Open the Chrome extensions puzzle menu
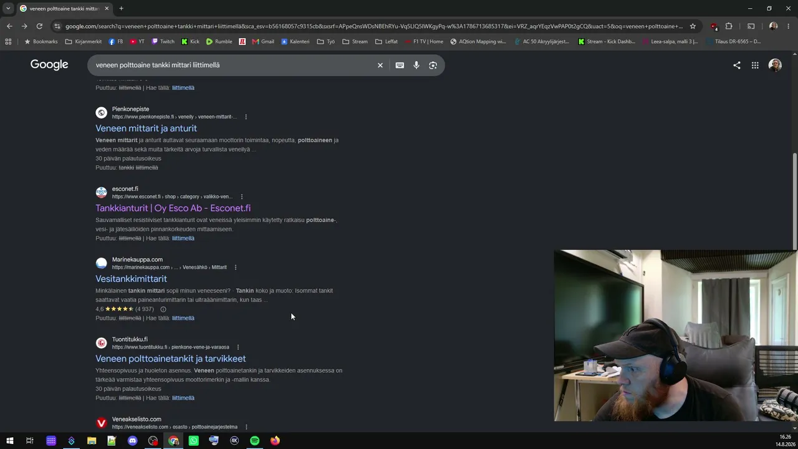Image resolution: width=798 pixels, height=449 pixels. [x=729, y=26]
